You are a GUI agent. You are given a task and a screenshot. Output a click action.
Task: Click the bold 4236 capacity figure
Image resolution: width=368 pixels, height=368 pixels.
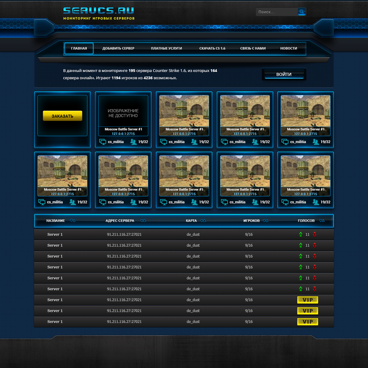pos(148,78)
